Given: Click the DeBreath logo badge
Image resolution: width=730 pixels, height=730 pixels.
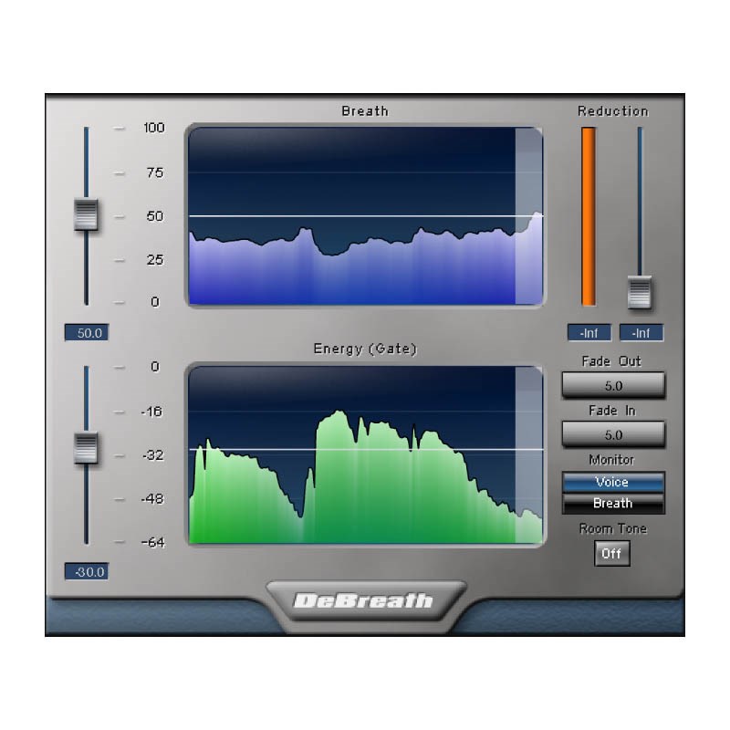Looking at the screenshot, I should [365, 600].
